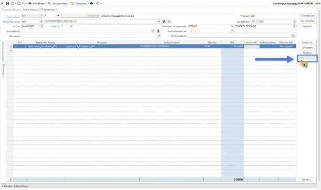Click the Ακύρωση button

[x=308, y=26]
